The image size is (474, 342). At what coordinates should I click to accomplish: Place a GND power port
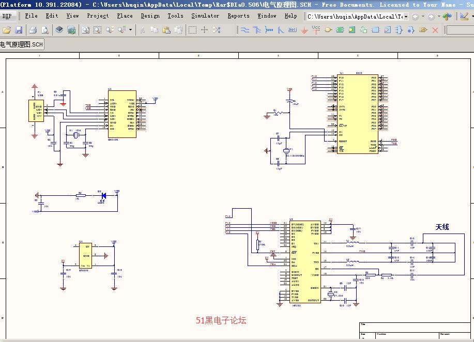(304, 30)
